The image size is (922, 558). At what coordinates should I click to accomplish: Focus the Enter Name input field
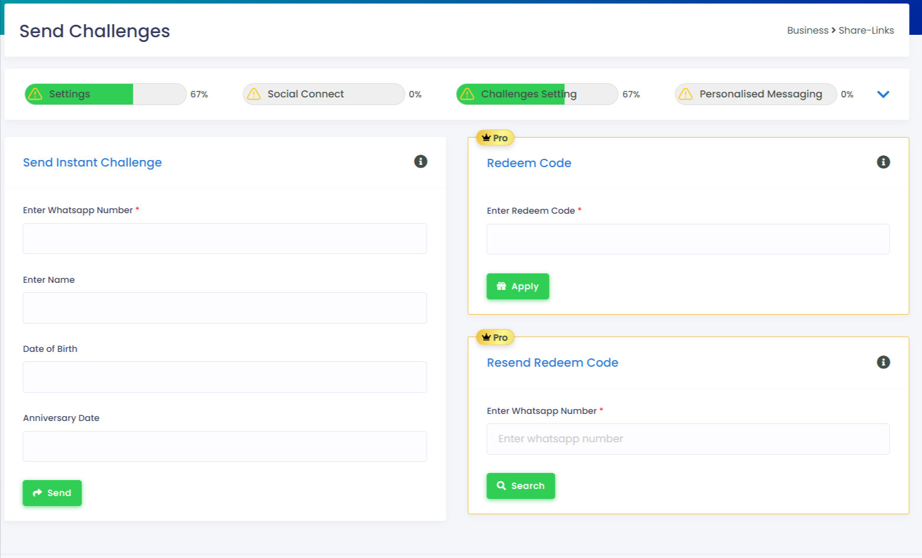coord(225,308)
